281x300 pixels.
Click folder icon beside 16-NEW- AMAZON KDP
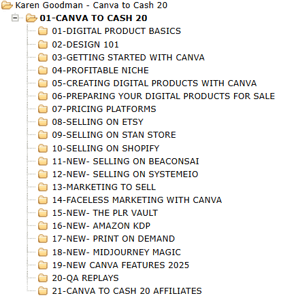43,225
